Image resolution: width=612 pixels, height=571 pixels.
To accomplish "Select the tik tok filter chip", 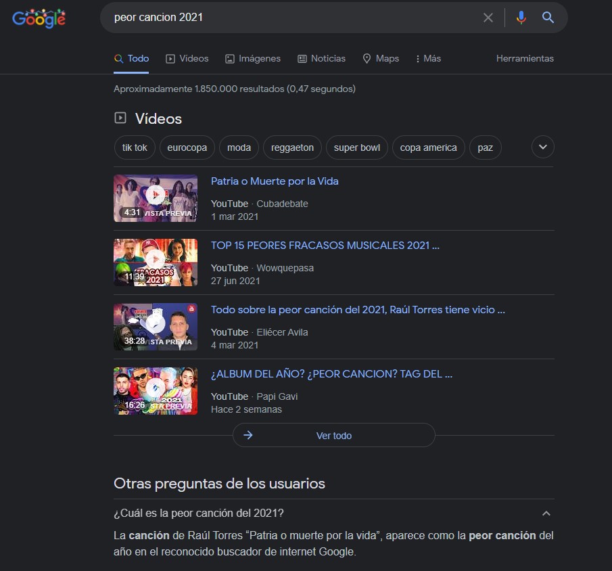I will [135, 147].
